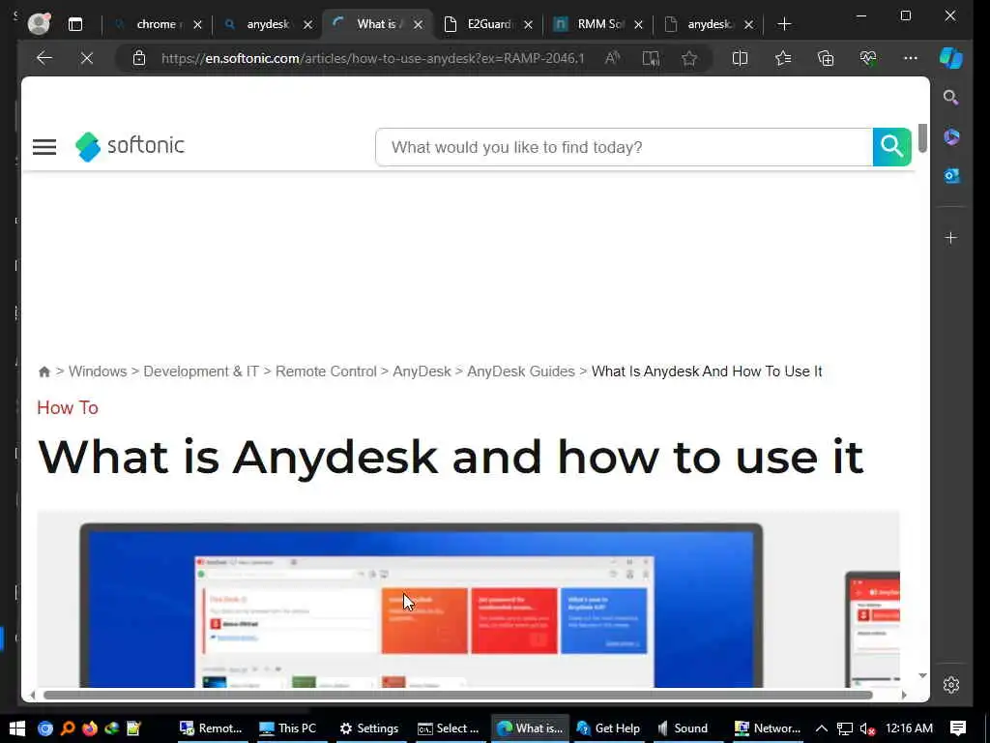Open the Windows breadcrumb link
The height and width of the screenshot is (743, 990).
98,371
